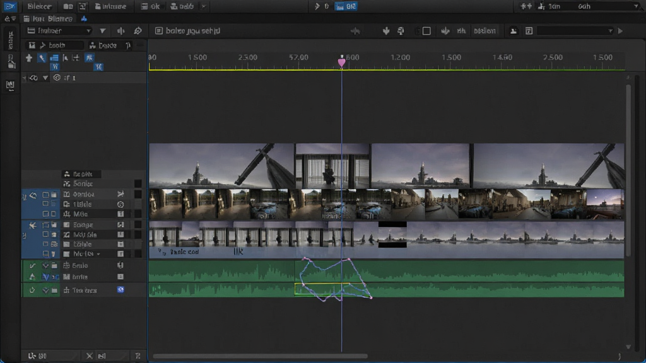
Task: Click the down-arrow icon in the timeline toolbar
Action: click(386, 31)
